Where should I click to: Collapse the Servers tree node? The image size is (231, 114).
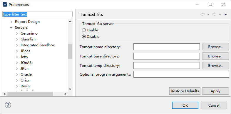coord(11,28)
